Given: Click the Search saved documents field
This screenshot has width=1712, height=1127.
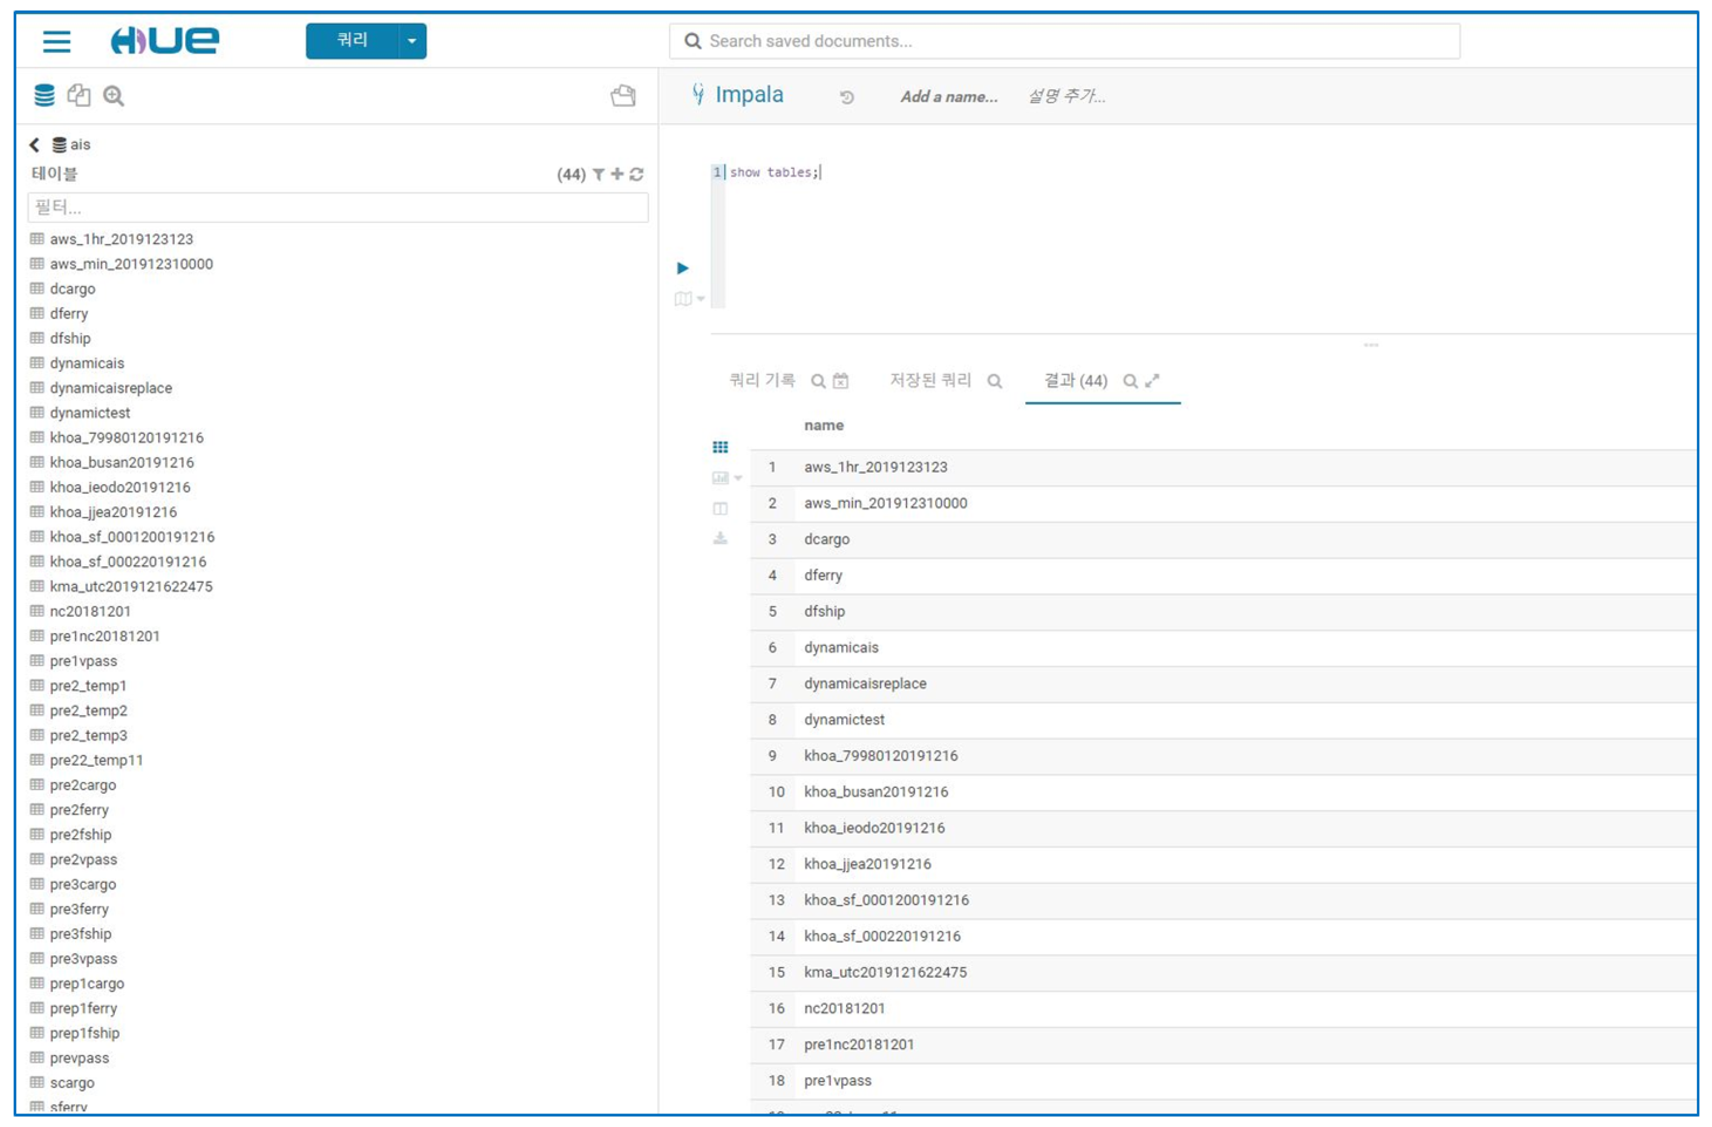Looking at the screenshot, I should [x=1065, y=41].
